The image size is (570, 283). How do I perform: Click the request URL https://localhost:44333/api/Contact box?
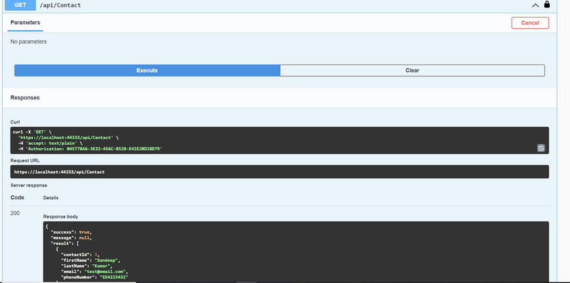(x=280, y=172)
